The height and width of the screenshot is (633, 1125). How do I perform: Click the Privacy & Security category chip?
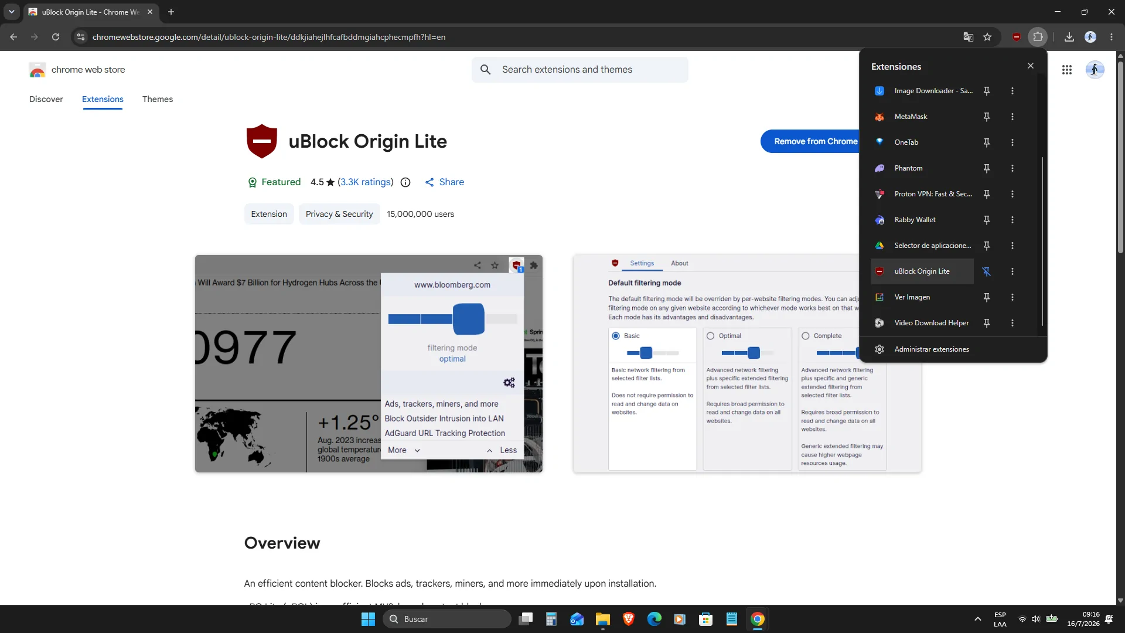[x=339, y=214]
